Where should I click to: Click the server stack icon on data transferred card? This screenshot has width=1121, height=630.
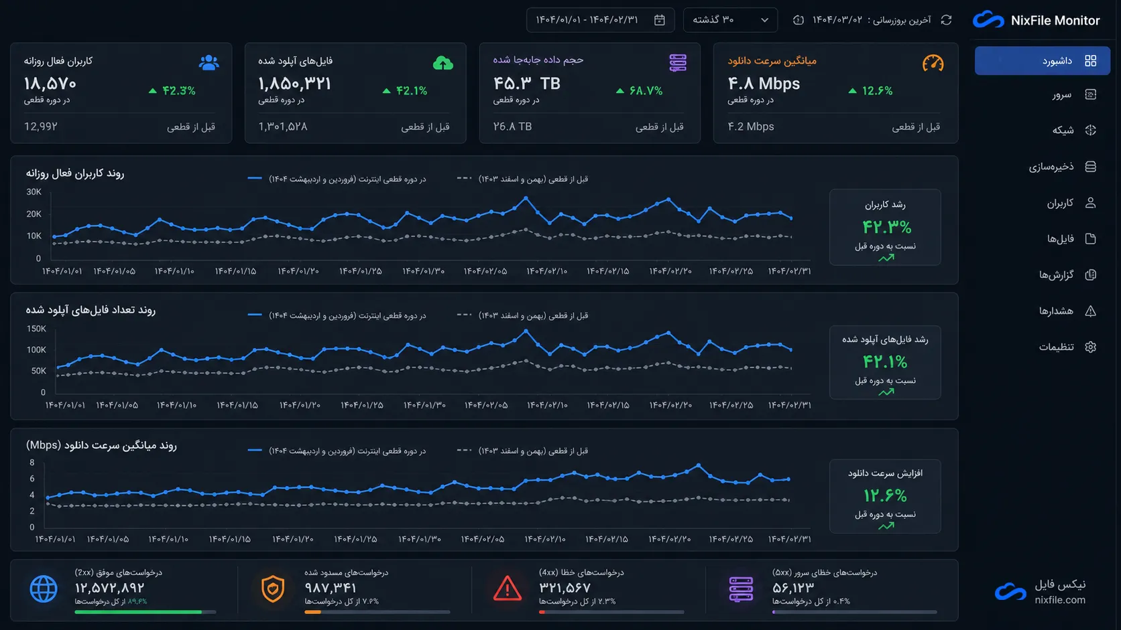[x=678, y=63]
